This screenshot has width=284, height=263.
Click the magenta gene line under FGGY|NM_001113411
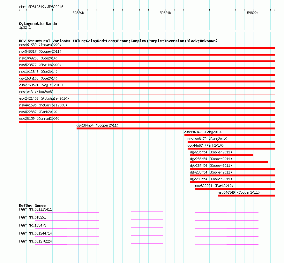pos(147,212)
